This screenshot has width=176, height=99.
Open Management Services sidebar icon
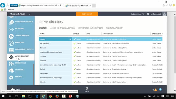click(x=11, y=50)
